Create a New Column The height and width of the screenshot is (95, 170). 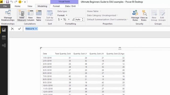click(31, 16)
